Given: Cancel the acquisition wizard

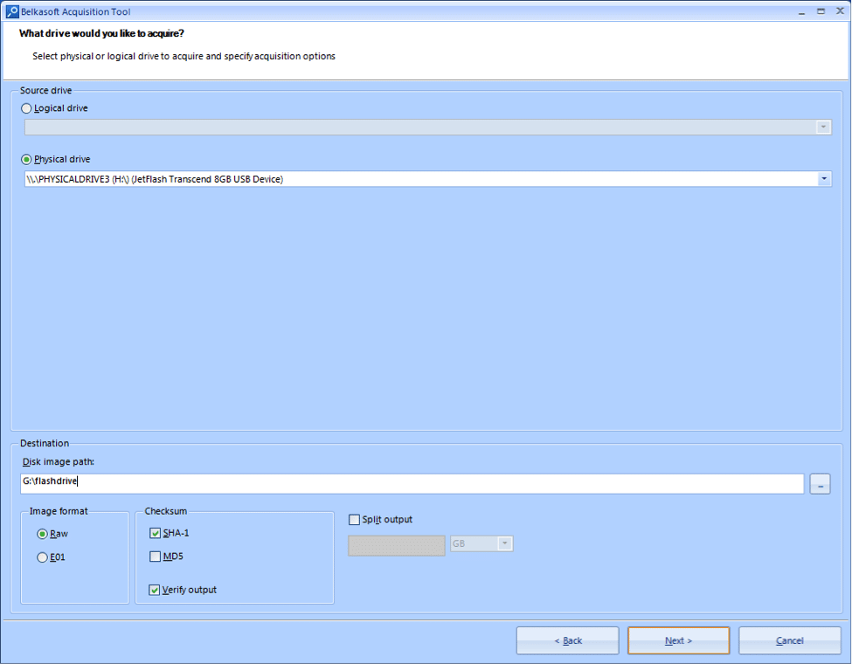Looking at the screenshot, I should [x=789, y=640].
